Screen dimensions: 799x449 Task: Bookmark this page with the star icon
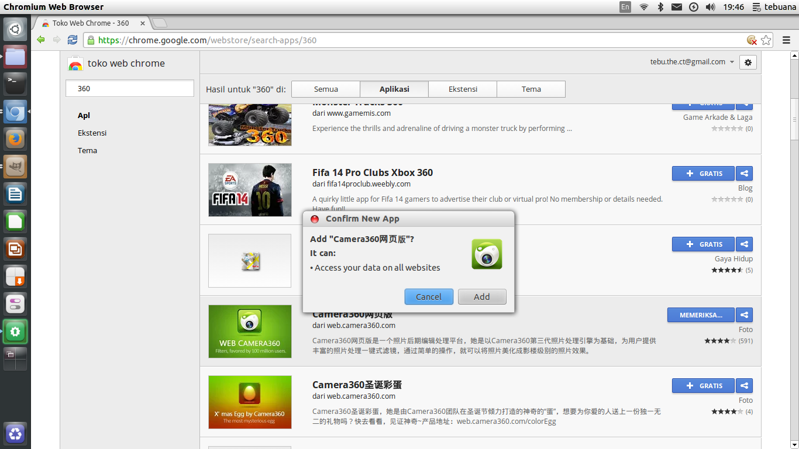[x=766, y=40]
